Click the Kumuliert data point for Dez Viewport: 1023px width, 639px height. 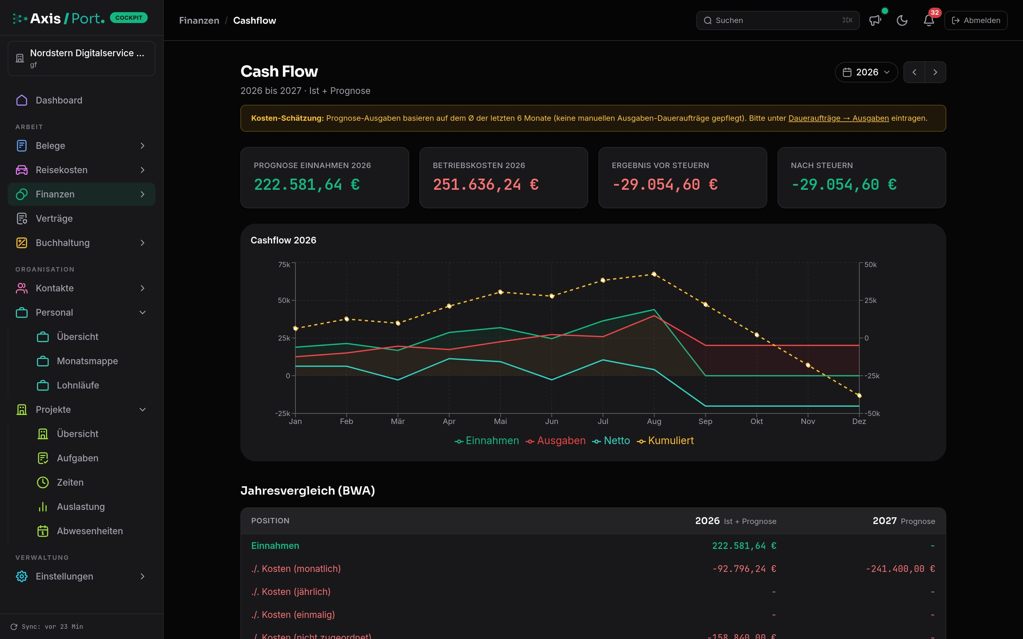(859, 396)
